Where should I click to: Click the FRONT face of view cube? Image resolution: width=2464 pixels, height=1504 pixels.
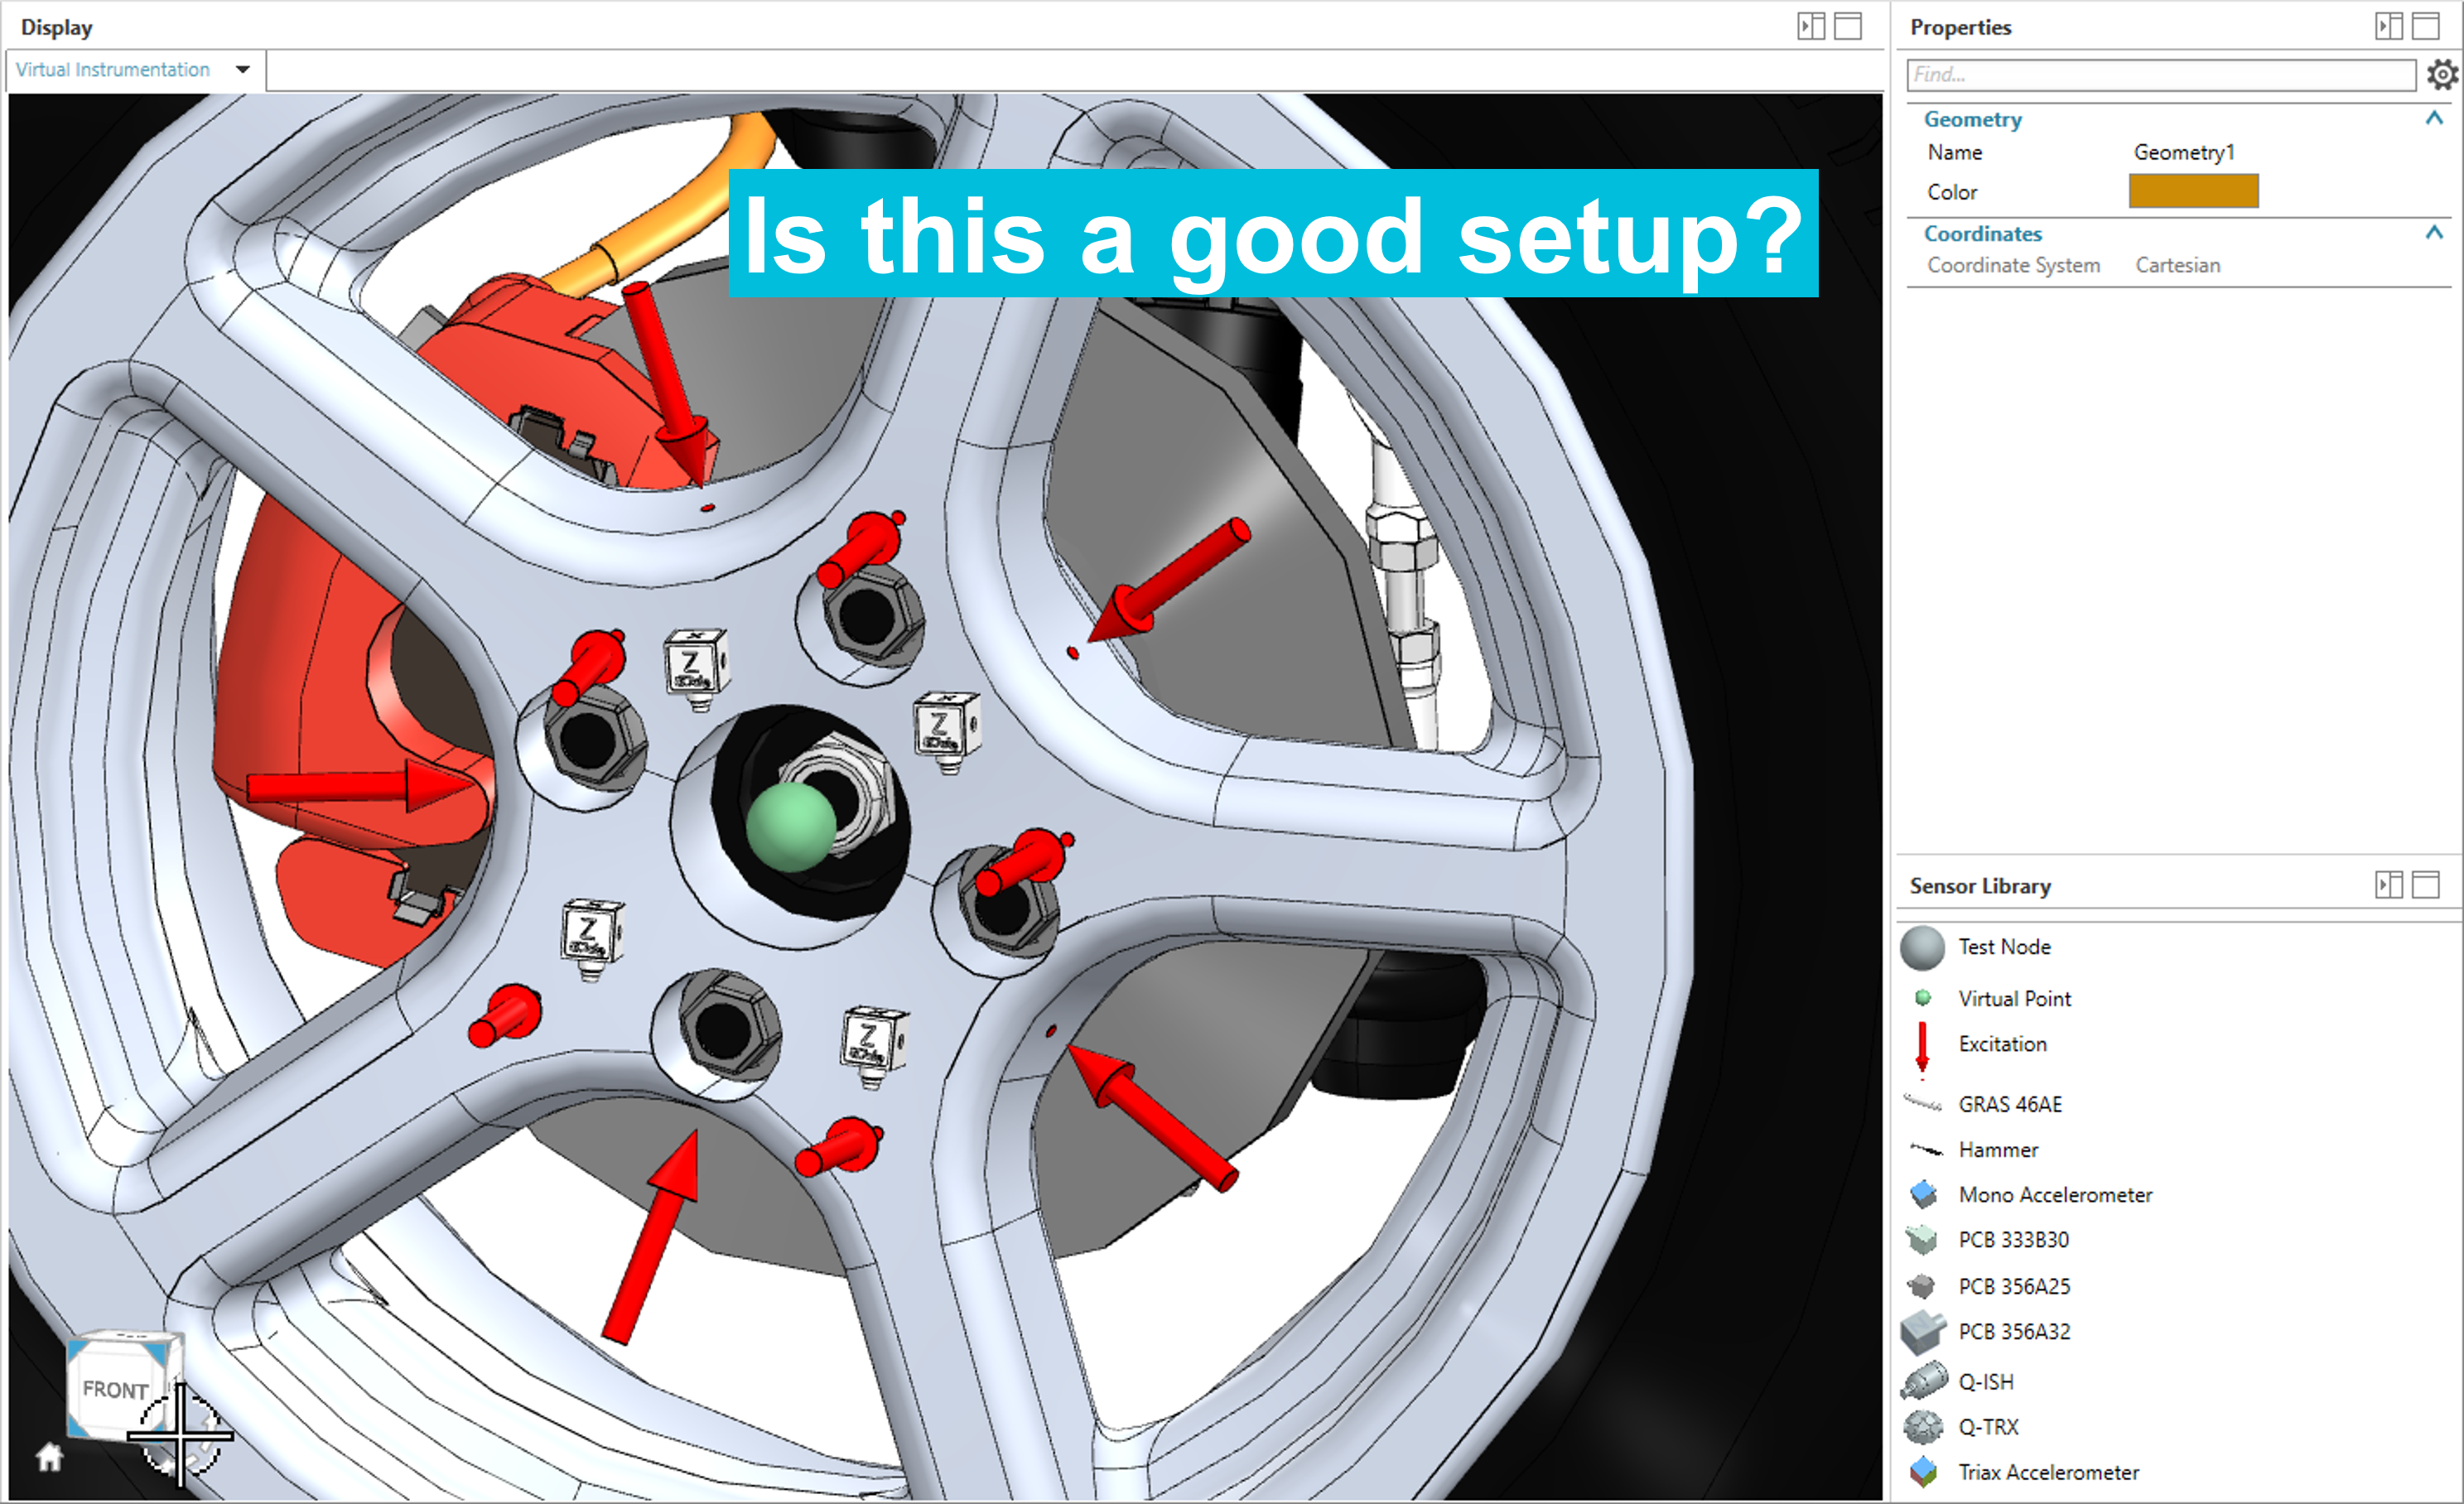115,1390
